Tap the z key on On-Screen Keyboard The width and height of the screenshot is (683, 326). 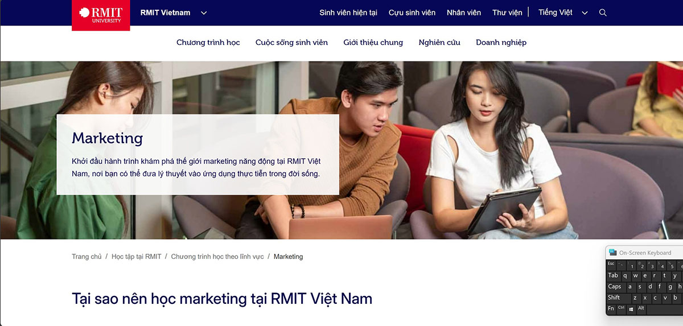tap(636, 299)
